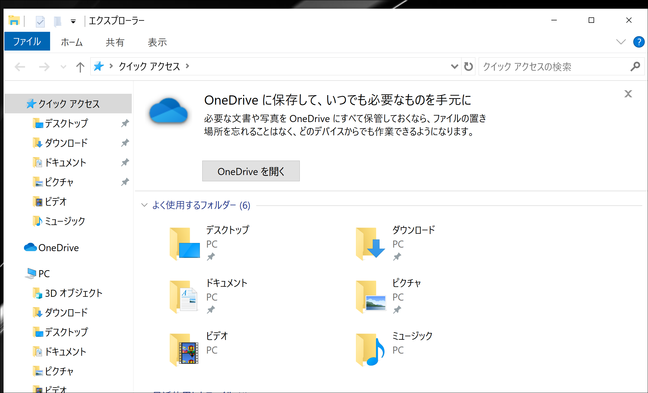
Task: Open the recent locations dropdown
Action: pos(63,67)
